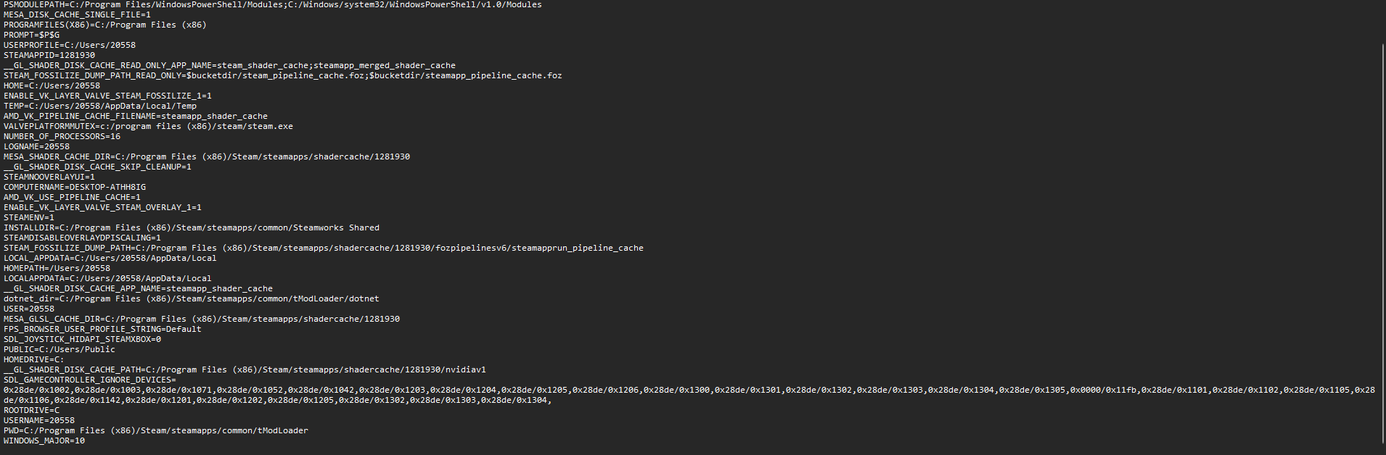This screenshot has width=1386, height=455.
Task: Click the TEMP AppData/Local/Temp line
Action: 100,106
